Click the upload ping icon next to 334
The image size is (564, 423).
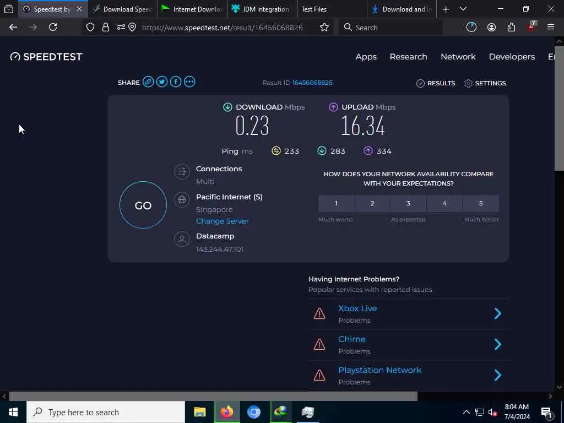point(367,151)
